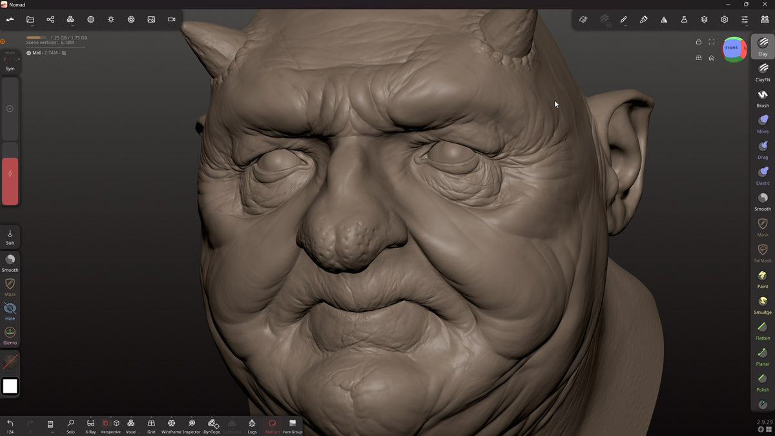The image size is (775, 436).
Task: Click the focus frame icon near view cube
Action: click(711, 41)
